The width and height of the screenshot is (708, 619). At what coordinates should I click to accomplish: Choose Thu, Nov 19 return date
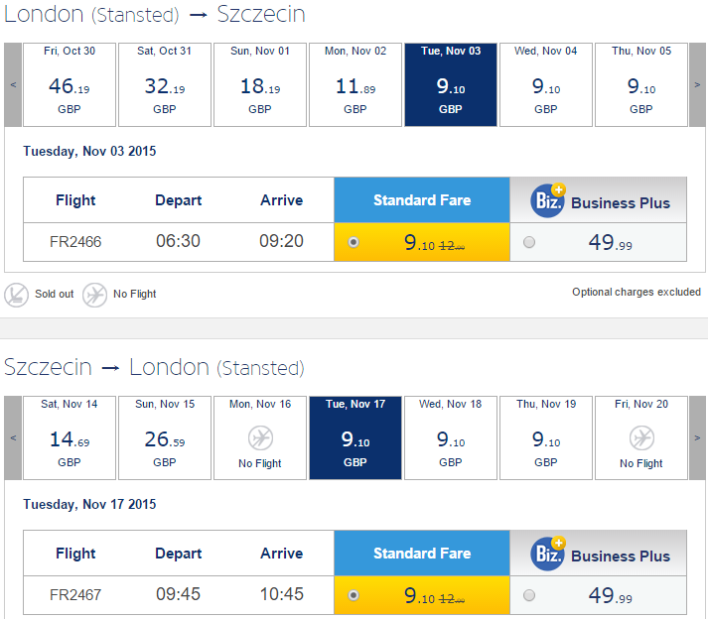546,437
